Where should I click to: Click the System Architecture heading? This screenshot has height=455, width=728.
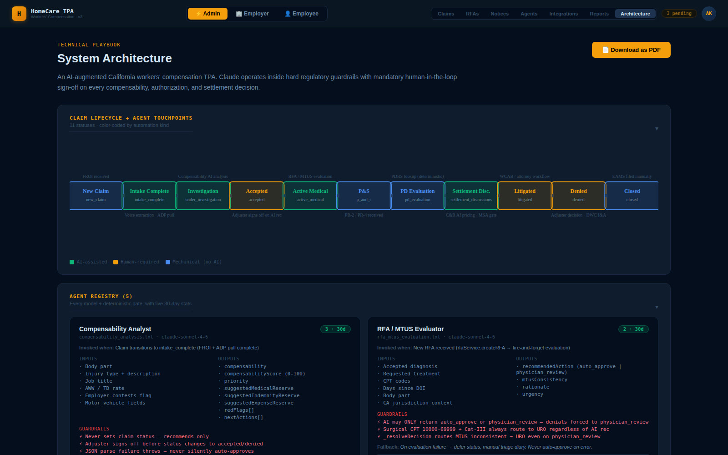click(115, 58)
